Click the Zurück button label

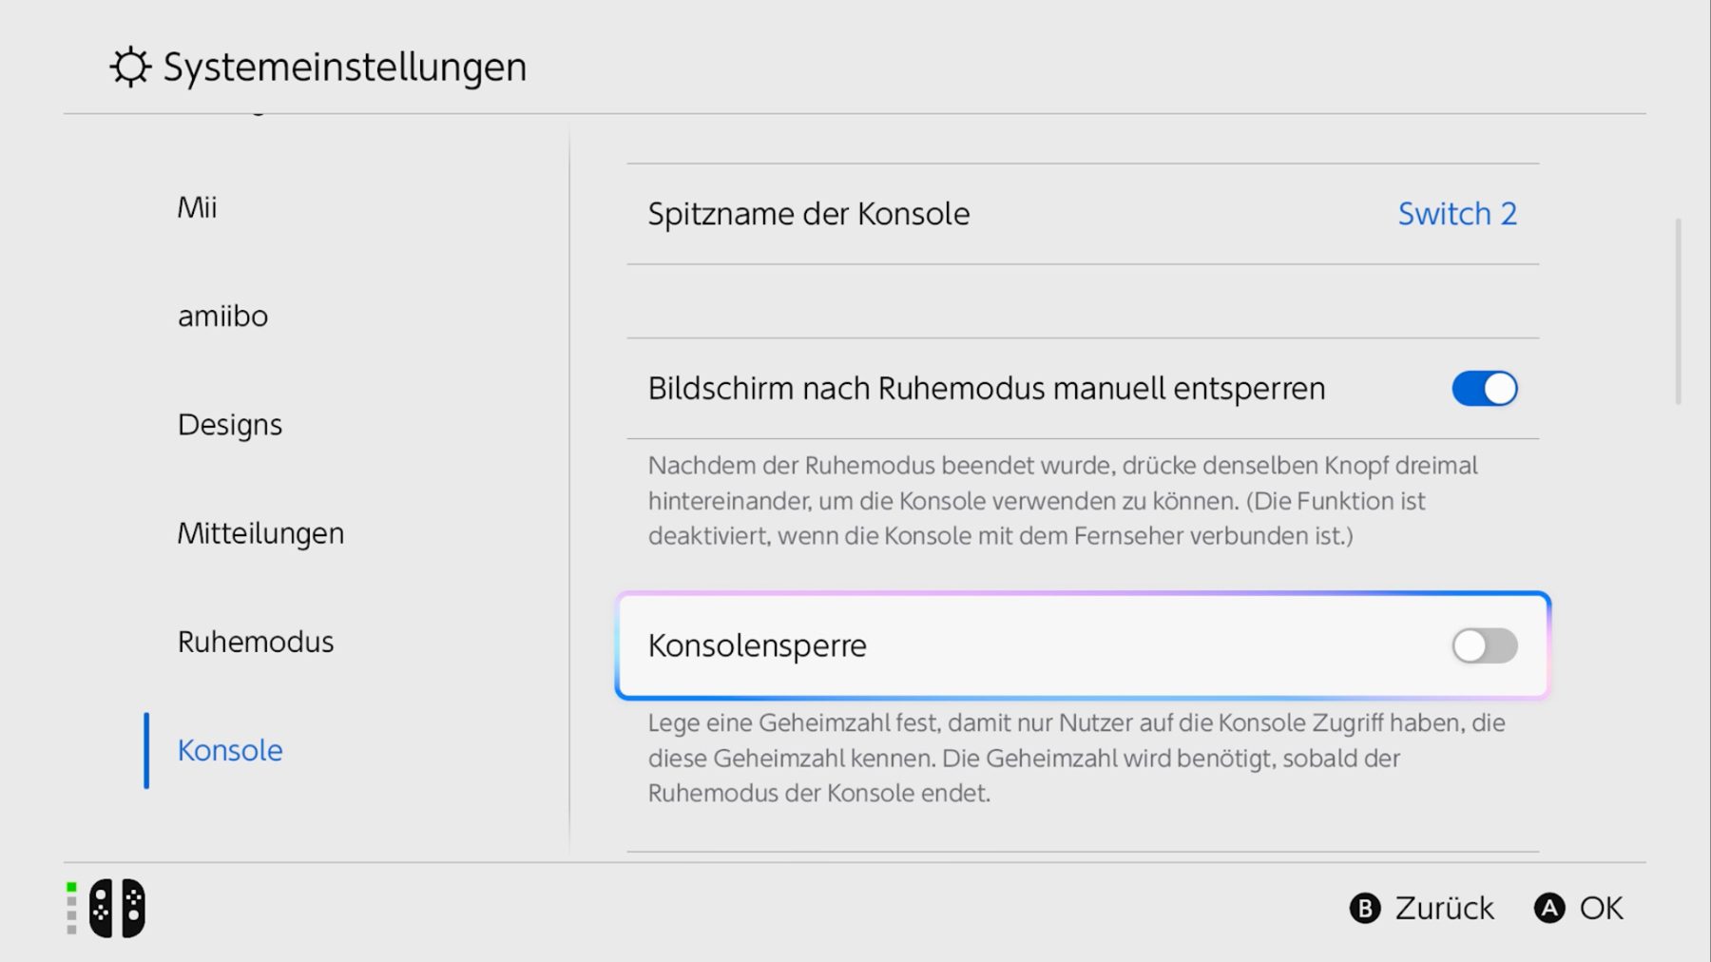(1444, 909)
